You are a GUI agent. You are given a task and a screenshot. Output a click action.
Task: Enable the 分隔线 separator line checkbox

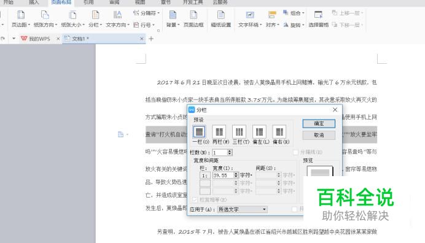(x=295, y=152)
